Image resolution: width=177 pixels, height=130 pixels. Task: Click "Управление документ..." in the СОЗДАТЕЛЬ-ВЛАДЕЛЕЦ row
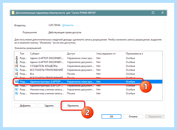(x=80, y=66)
